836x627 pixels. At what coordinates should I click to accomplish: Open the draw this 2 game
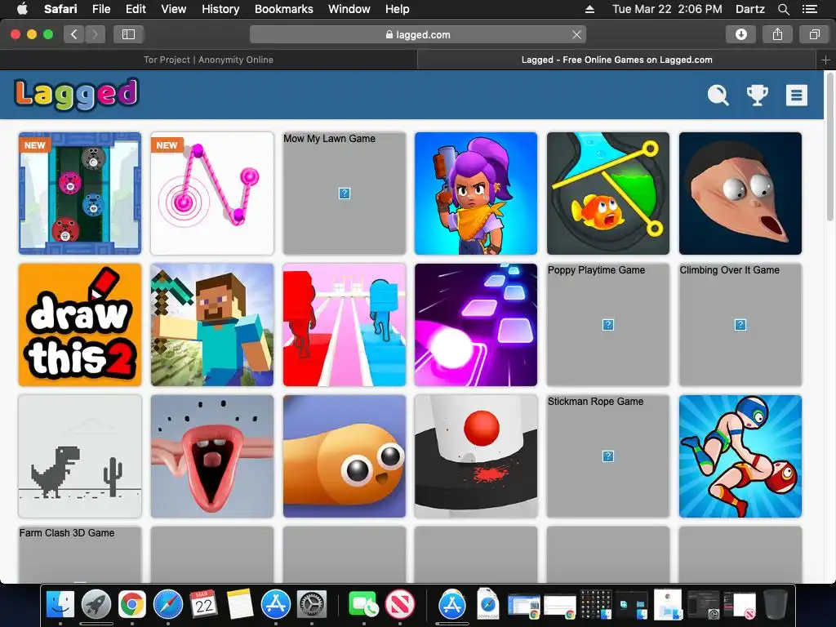click(x=80, y=325)
